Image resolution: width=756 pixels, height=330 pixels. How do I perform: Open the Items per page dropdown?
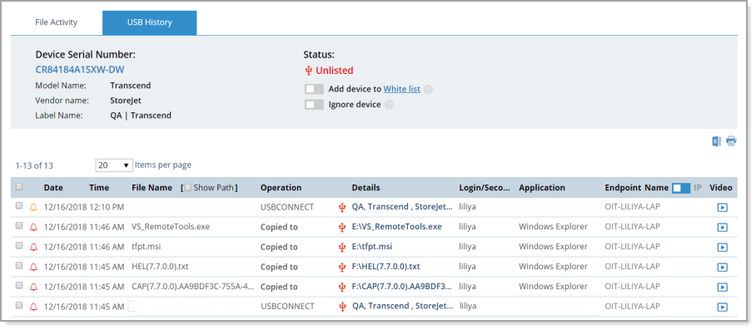pos(114,165)
